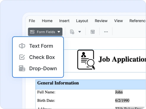Click the Check Box checkmark icon
Viewport: 146px width, 109px height.
click(22, 57)
